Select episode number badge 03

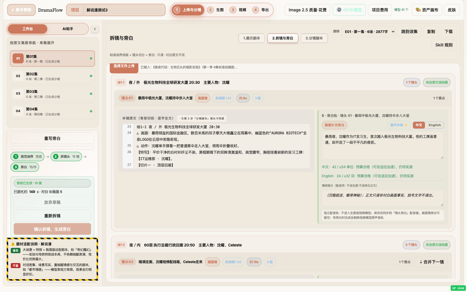(18, 93)
